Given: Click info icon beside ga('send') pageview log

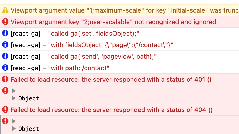Looking at the screenshot, I should click(5, 56).
